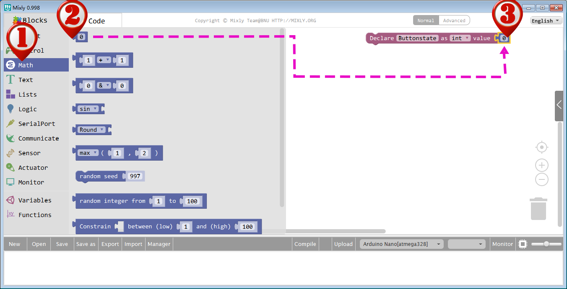
Task: Click the New button
Action: [15, 244]
